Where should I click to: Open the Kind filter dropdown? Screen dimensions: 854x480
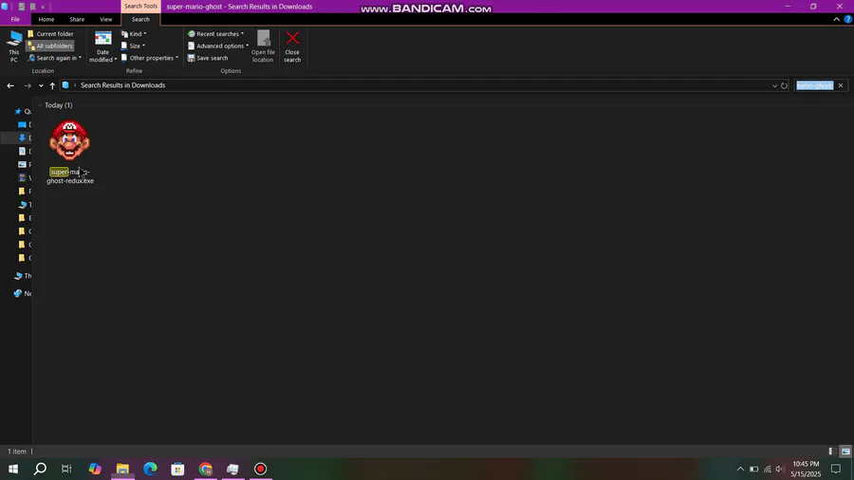pyautogui.click(x=134, y=34)
